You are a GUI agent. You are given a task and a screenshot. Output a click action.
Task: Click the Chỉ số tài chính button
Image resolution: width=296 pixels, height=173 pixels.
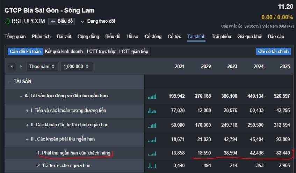(273, 51)
